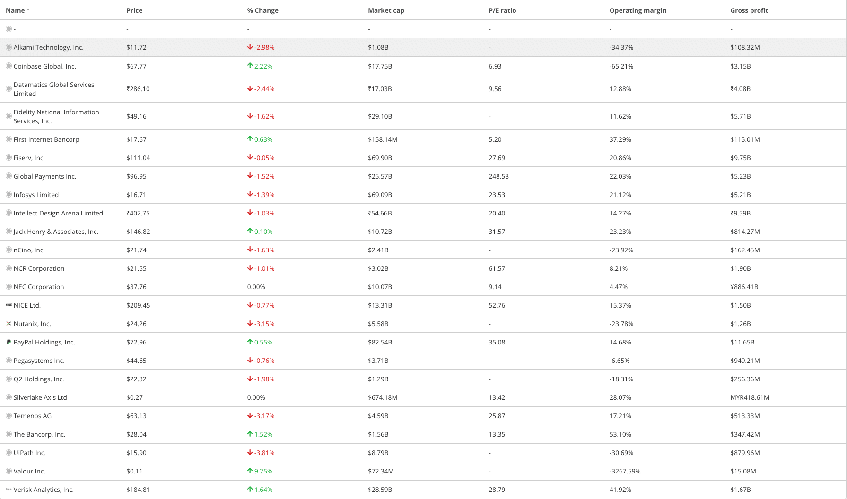Click the PayPal logo icon
Image resolution: width=847 pixels, height=499 pixels.
(9, 342)
